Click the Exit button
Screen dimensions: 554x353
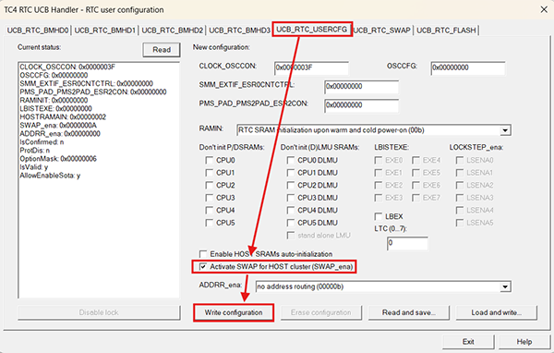point(468,342)
